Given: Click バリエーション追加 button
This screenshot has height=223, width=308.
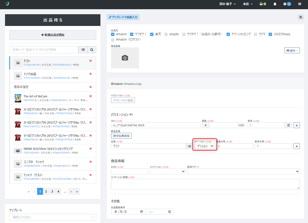Looking at the screenshot, I should tap(123, 100).
